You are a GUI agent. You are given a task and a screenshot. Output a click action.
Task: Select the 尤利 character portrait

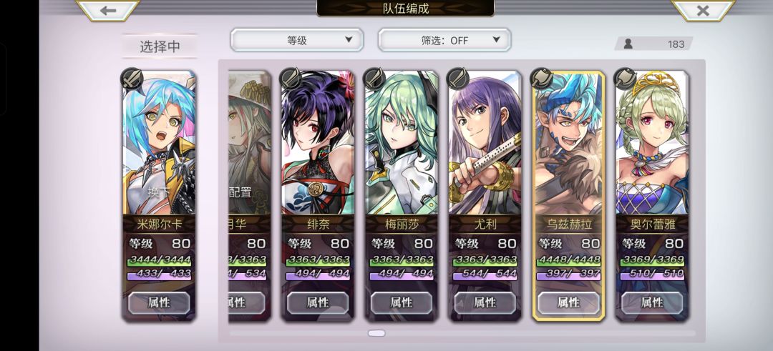click(485, 143)
